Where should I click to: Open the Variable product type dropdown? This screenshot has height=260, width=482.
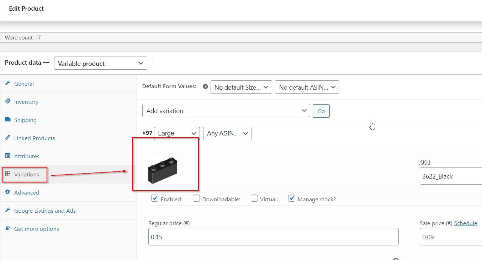[100, 63]
